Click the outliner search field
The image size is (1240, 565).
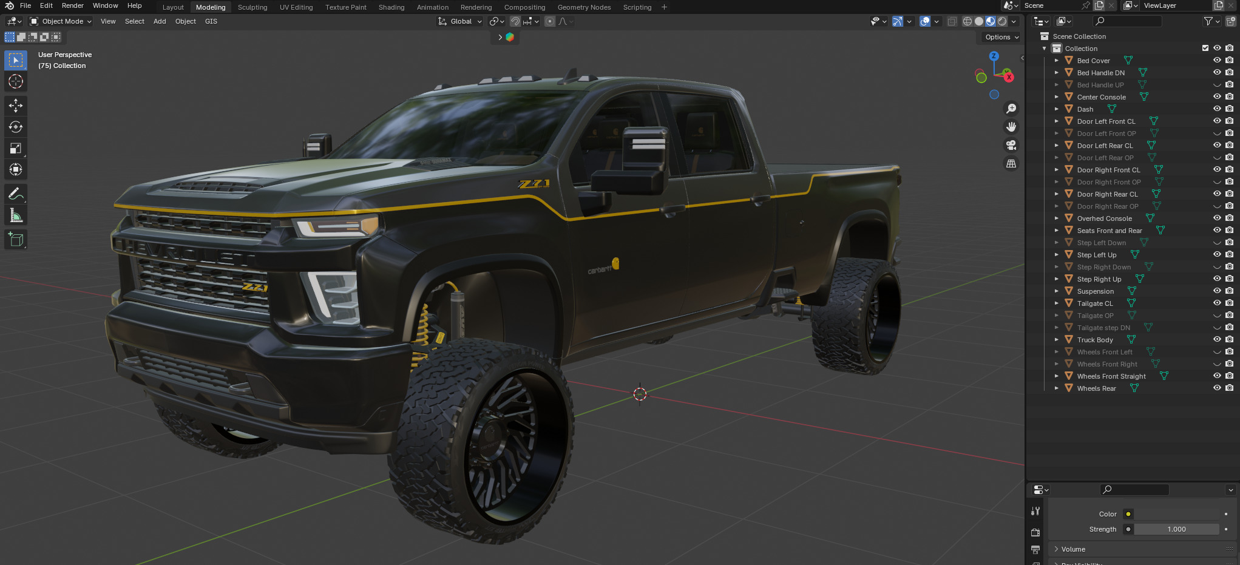(x=1127, y=21)
